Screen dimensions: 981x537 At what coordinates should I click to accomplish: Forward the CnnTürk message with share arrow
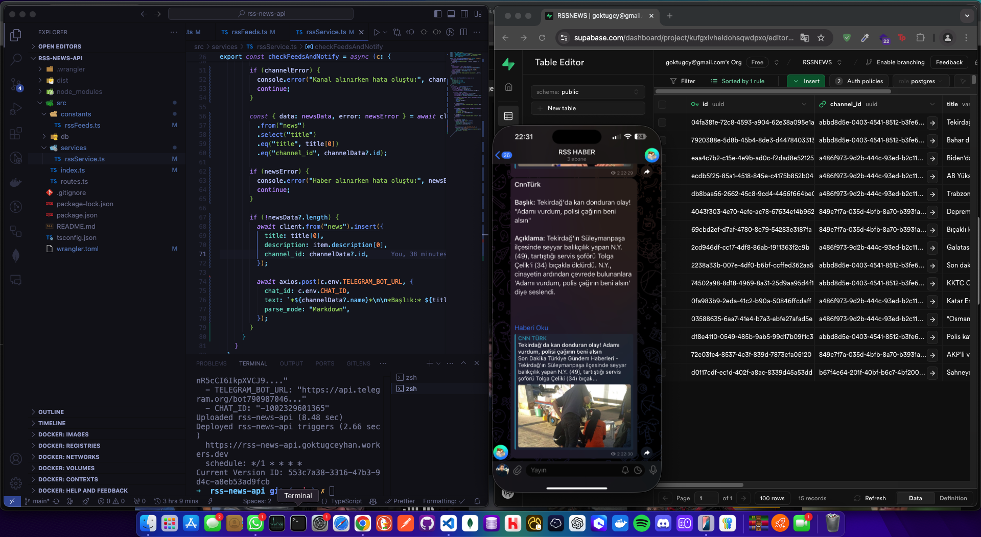click(647, 453)
